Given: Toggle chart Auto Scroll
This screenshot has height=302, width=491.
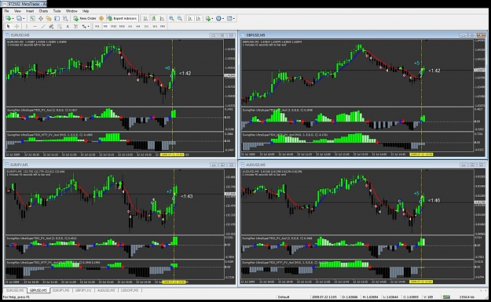Looking at the screenshot, I should pyautogui.click(x=190, y=19).
